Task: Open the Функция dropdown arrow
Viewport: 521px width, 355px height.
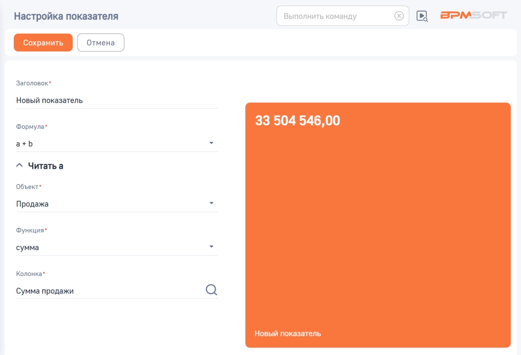Action: 211,247
